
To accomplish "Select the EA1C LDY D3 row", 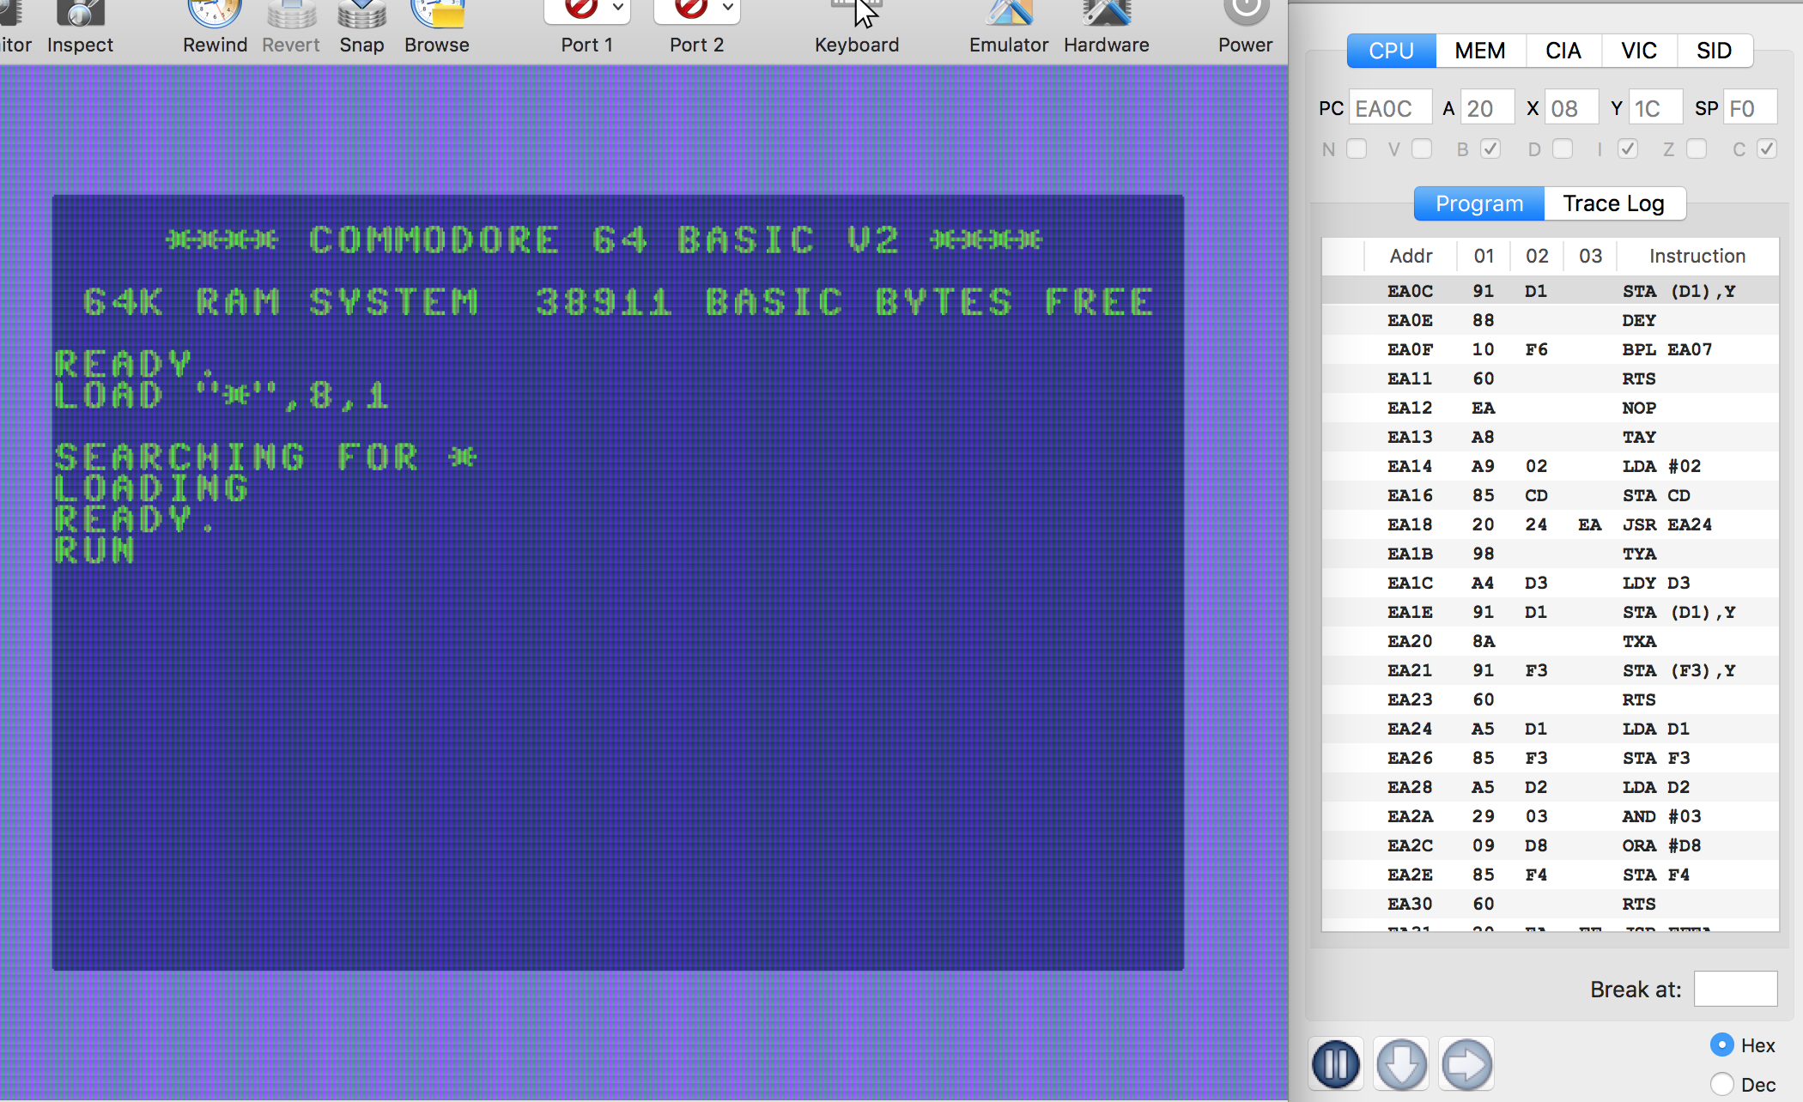I will (1550, 583).
